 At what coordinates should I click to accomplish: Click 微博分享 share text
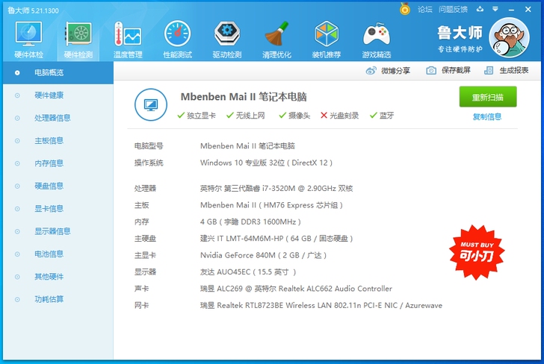[x=395, y=71]
